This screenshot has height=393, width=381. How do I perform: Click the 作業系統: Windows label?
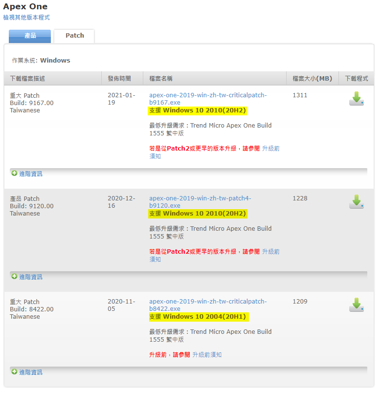[41, 61]
